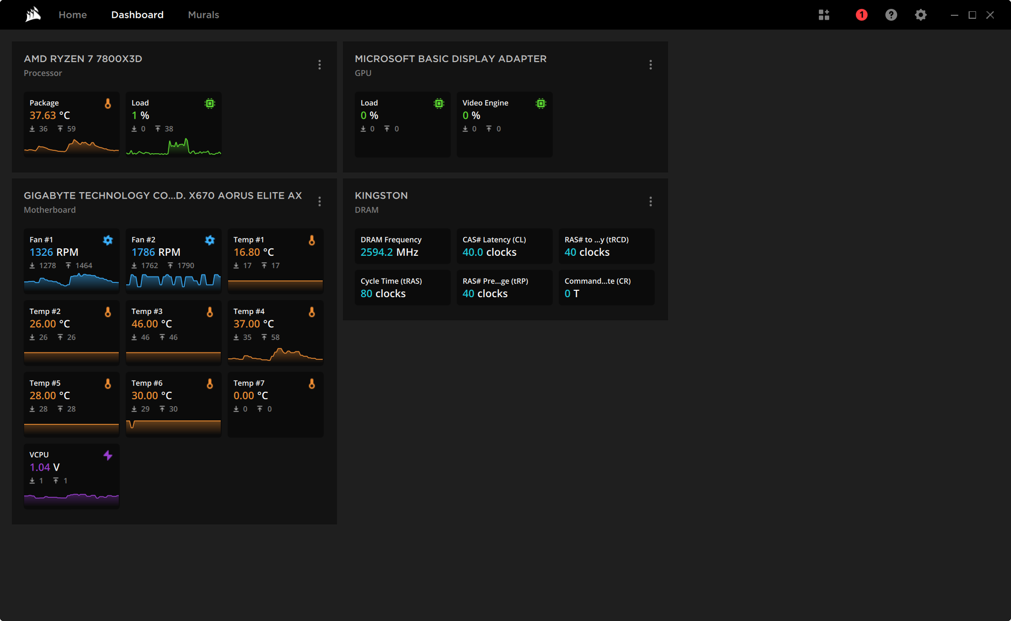1011x621 pixels.
Task: Click the 1.04 V VCPU reading
Action: (x=44, y=468)
